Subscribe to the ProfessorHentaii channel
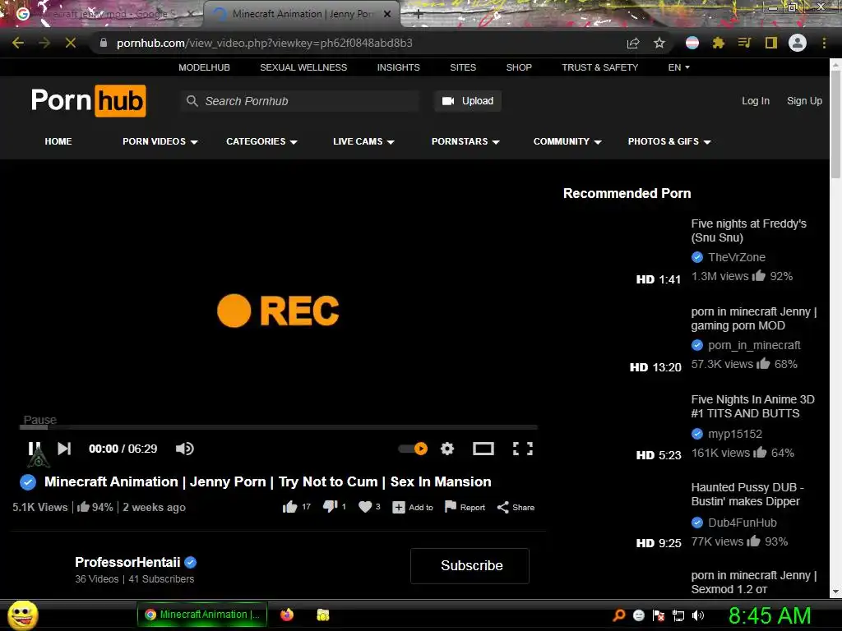Viewport: 842px width, 631px height. point(470,565)
